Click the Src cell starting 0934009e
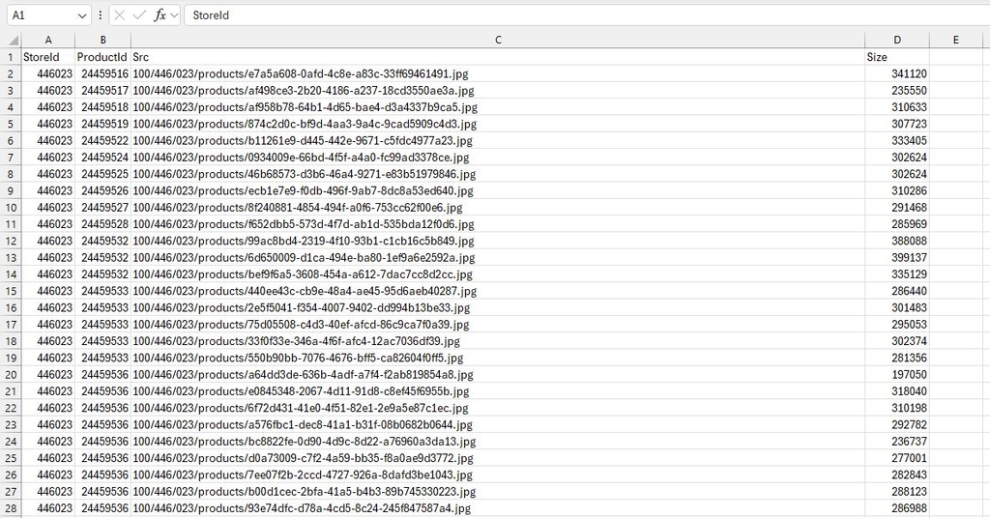This screenshot has width=990, height=518. [x=498, y=158]
